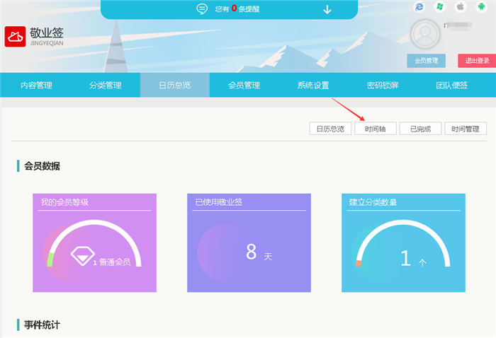Viewport: 496px width, 338px height.
Task: Switch to the 团队便签 tab
Action: (452, 86)
